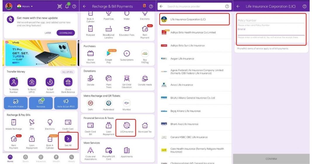Tap Mobile Recharge icon

point(14,122)
